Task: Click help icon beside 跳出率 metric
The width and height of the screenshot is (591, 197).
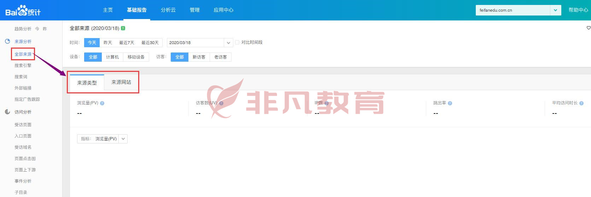Action: 450,103
